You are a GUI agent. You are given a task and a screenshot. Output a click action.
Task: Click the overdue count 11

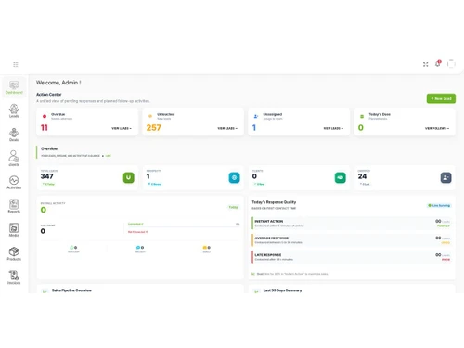[x=45, y=128]
